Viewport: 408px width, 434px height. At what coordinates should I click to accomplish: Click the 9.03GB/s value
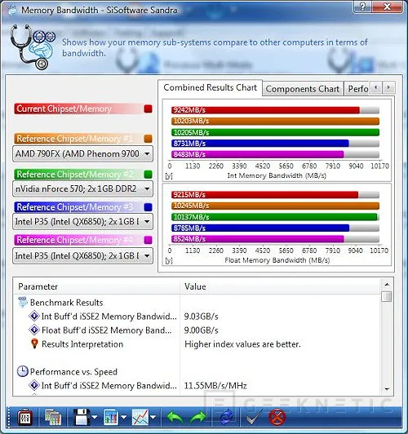[202, 317]
